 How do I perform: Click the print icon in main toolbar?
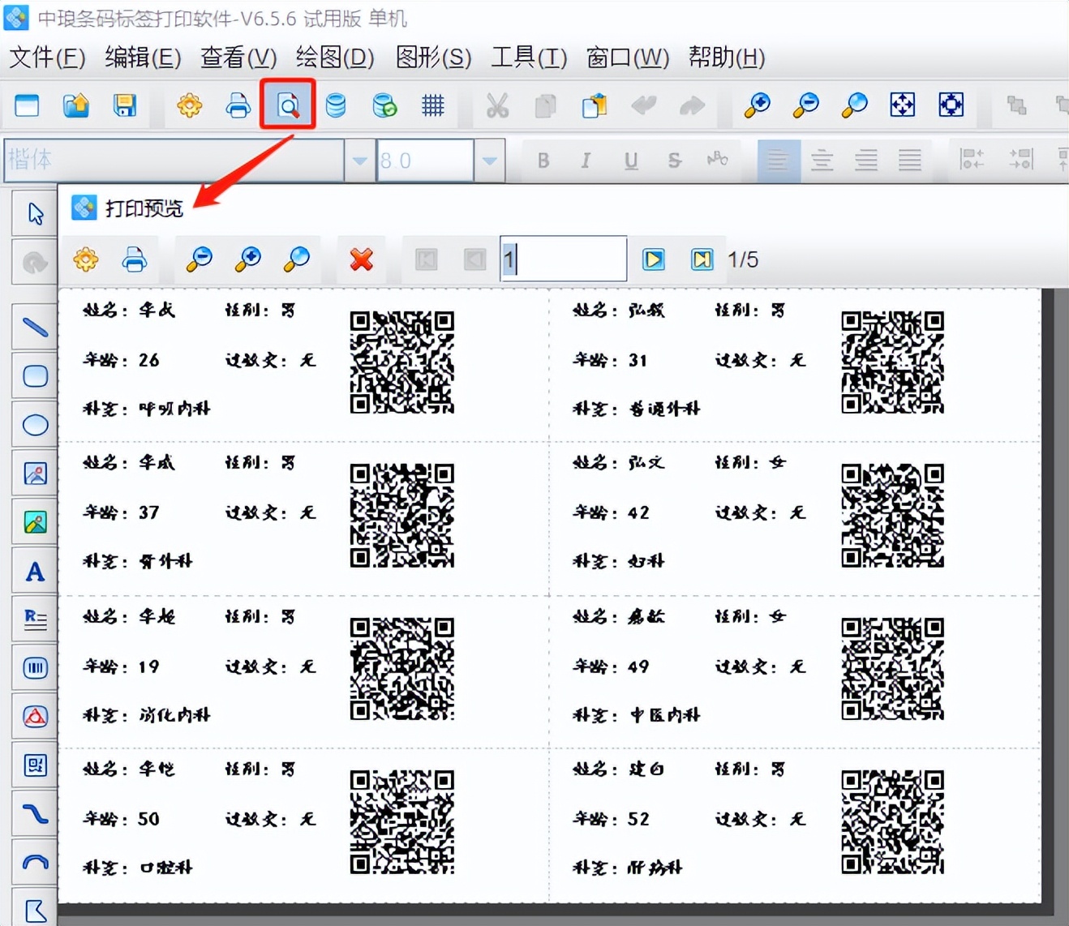[x=238, y=105]
